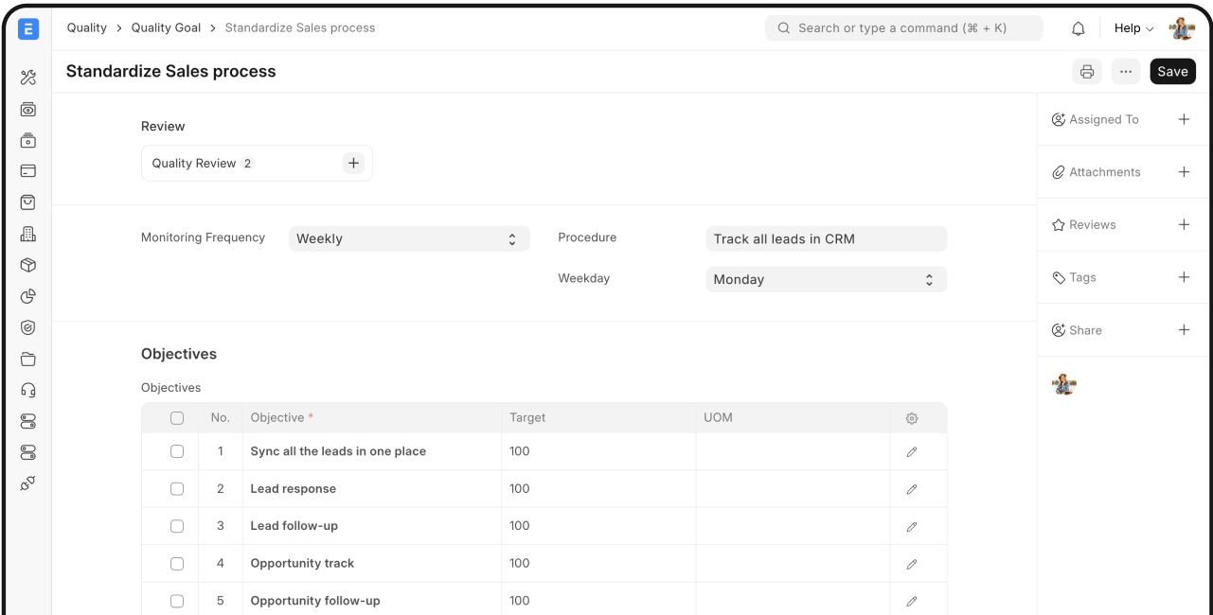This screenshot has width=1213, height=615.
Task: Open the headset support icon in sidebar
Action: click(x=27, y=389)
